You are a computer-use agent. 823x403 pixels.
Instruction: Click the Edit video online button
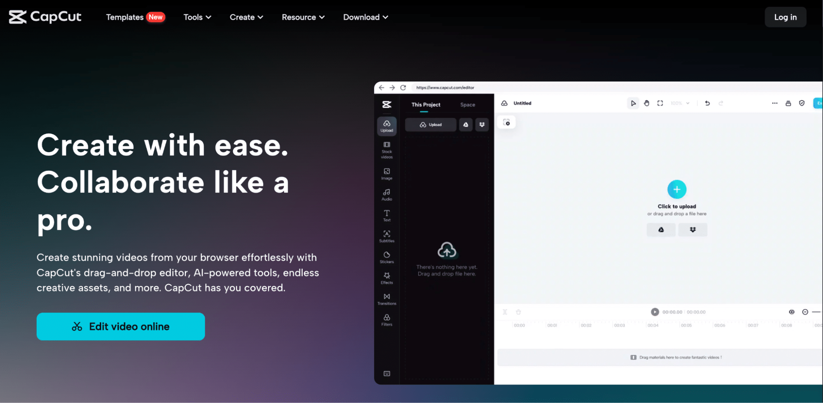click(121, 327)
